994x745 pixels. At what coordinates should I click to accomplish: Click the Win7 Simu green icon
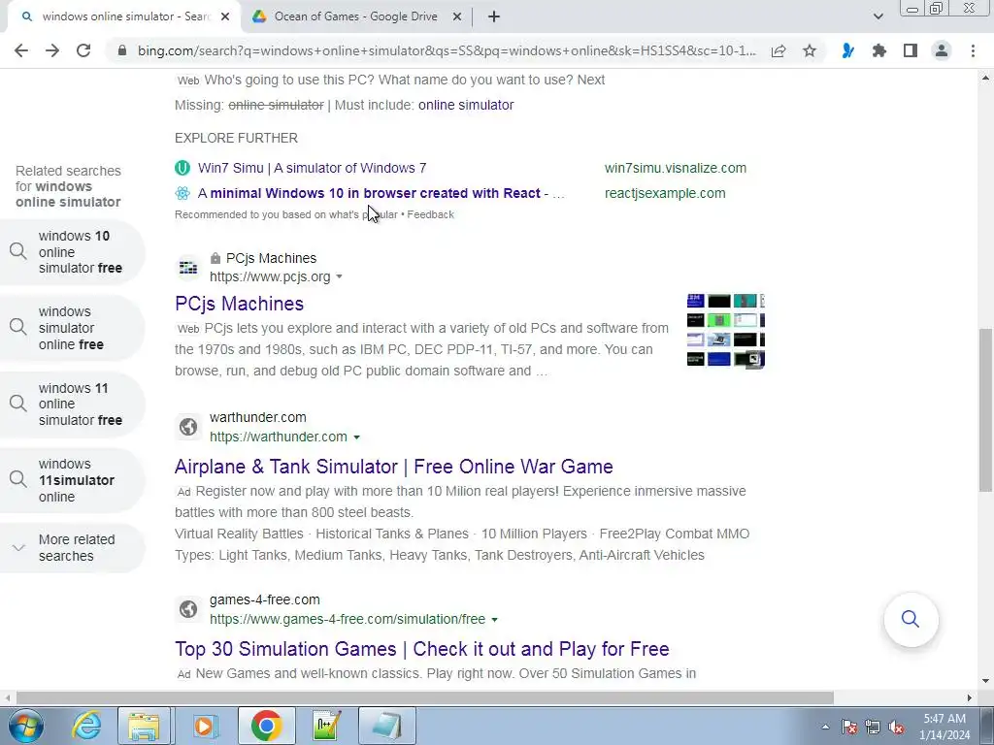pos(182,168)
